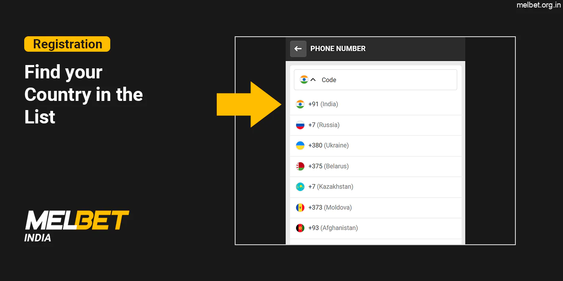The height and width of the screenshot is (281, 563).
Task: Click the back arrow in the header
Action: 298,49
